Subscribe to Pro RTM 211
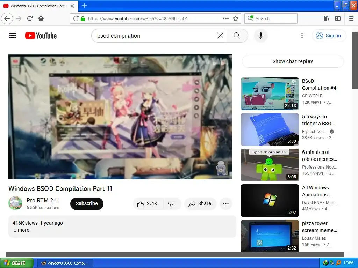This screenshot has width=358, height=268. [x=87, y=203]
